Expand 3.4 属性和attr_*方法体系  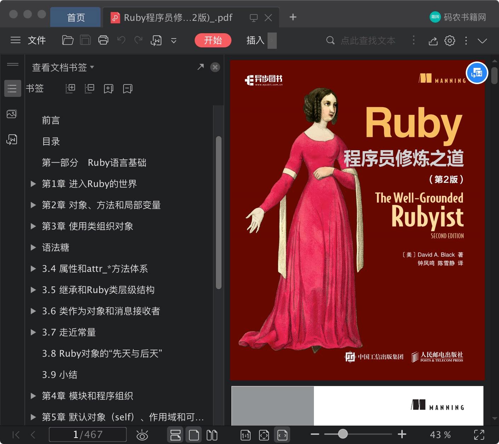coord(33,269)
